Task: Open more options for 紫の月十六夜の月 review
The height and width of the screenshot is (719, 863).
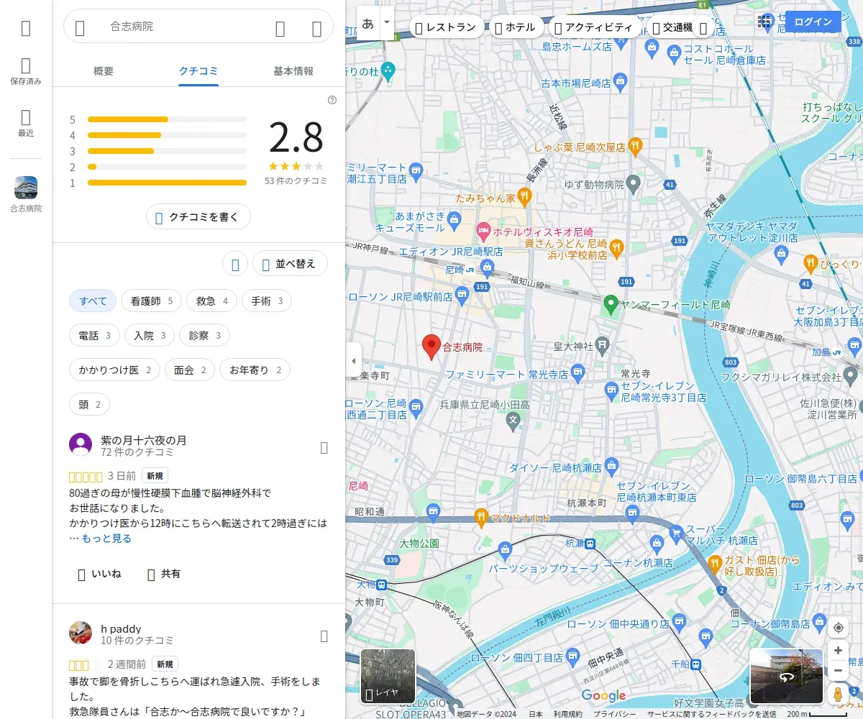Action: click(x=324, y=448)
